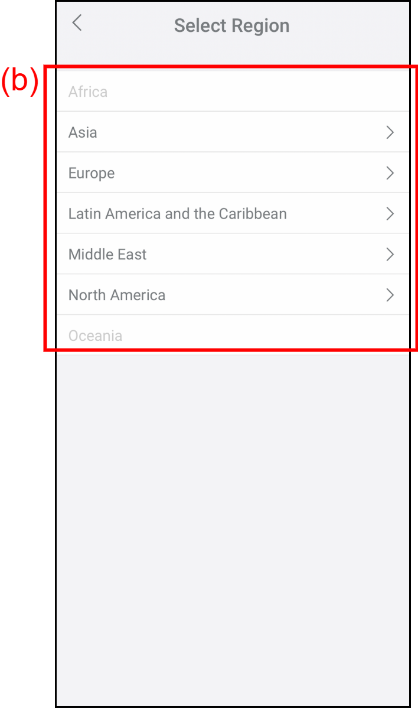This screenshot has height=709, width=418.
Task: Expand the Asia region chevron
Action: pyautogui.click(x=390, y=132)
